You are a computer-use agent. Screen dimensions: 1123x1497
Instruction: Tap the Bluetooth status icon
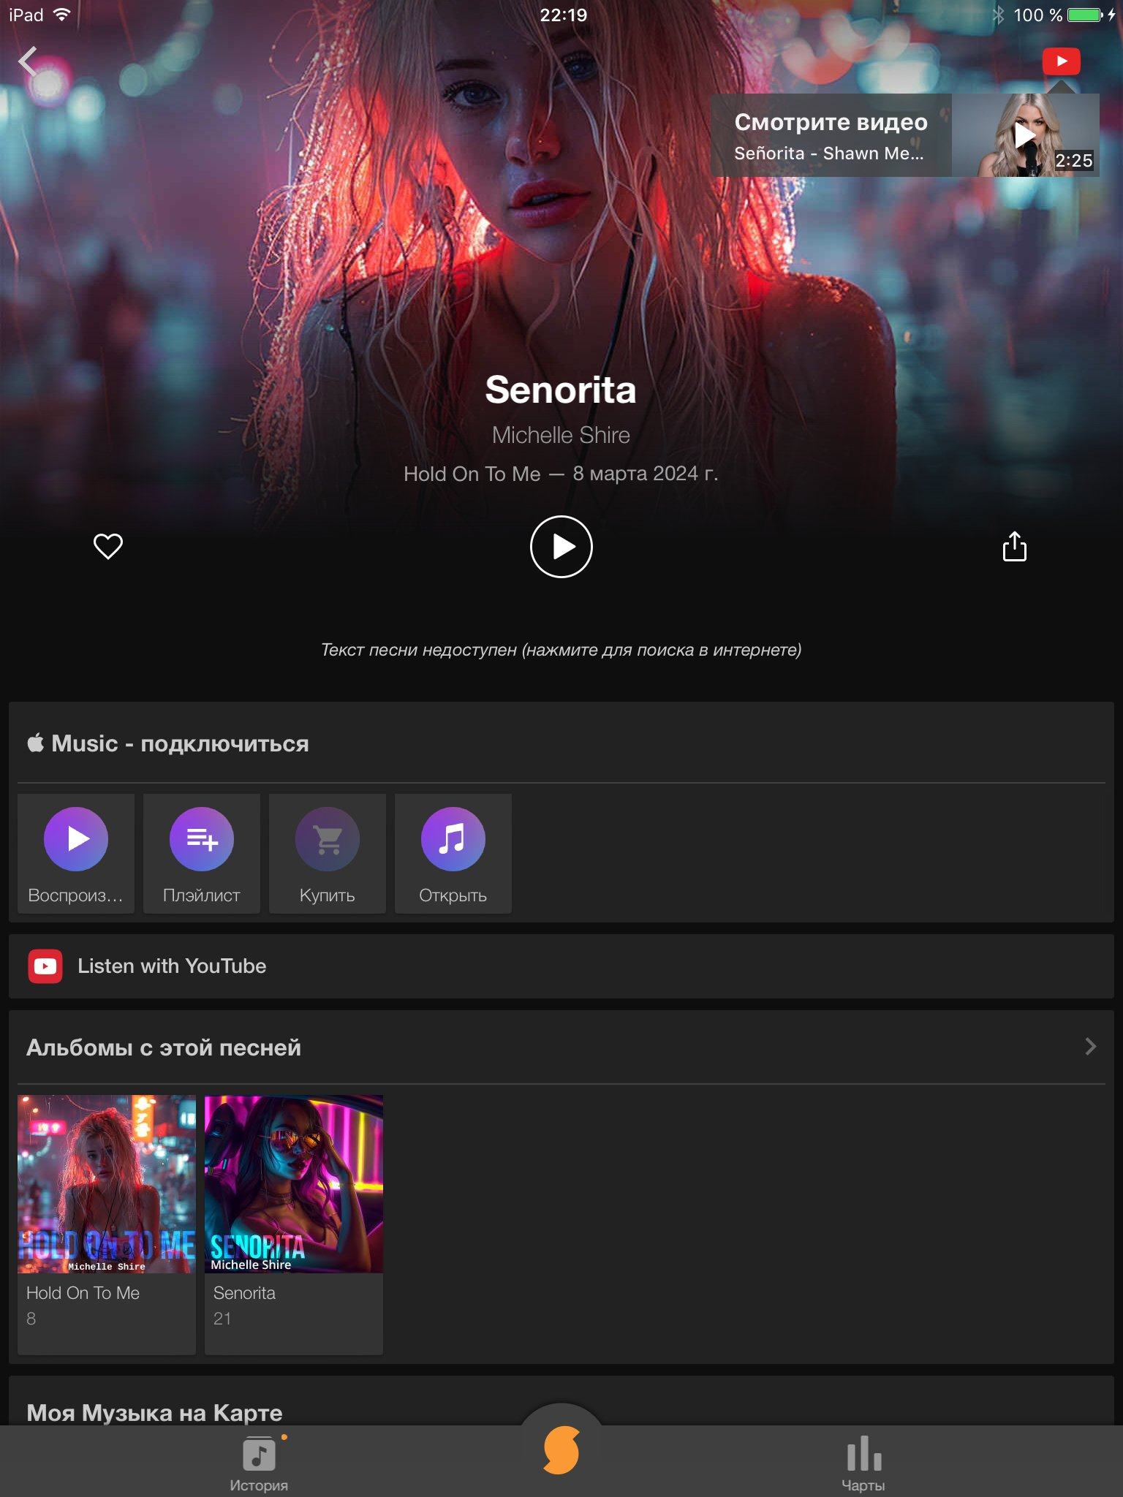(999, 15)
